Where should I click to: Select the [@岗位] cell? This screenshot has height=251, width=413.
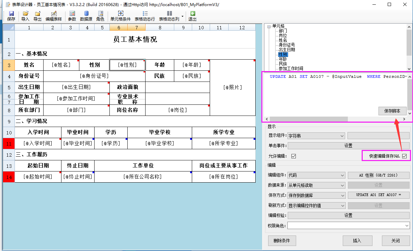pyautogui.click(x=178, y=110)
